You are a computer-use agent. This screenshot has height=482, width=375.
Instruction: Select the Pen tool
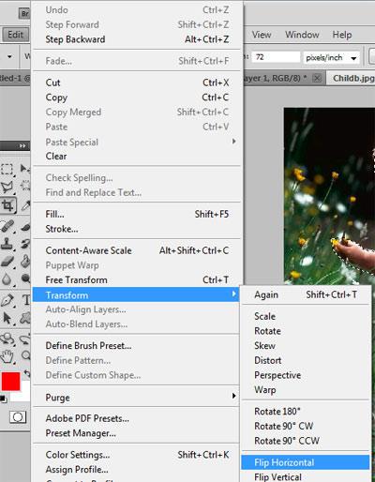point(7,300)
